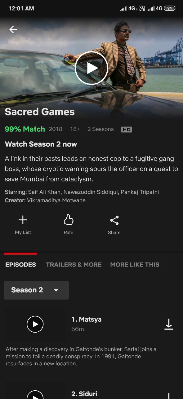
Task: Tap the Share icon
Action: 114,220
